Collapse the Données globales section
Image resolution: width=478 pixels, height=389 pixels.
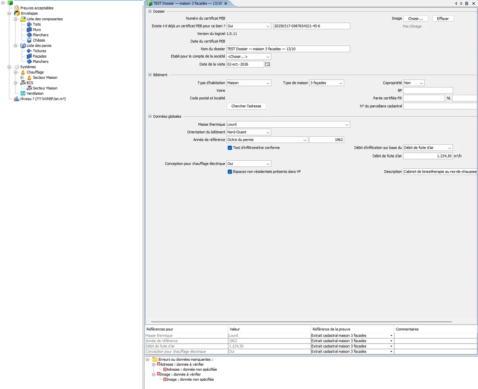pos(150,117)
